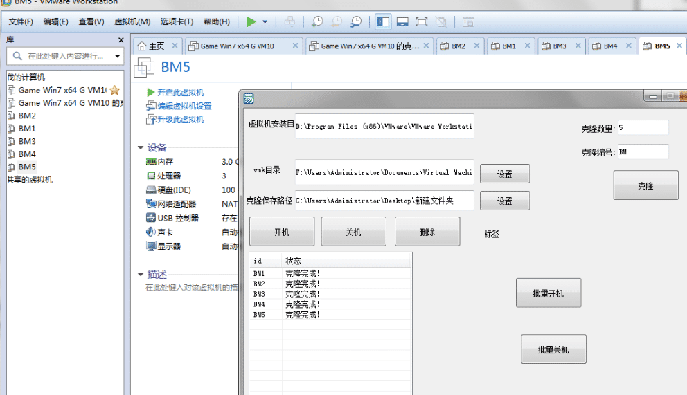The height and width of the screenshot is (395, 687).
Task: Open the snapshot manager toolbar icon
Action: point(356,22)
